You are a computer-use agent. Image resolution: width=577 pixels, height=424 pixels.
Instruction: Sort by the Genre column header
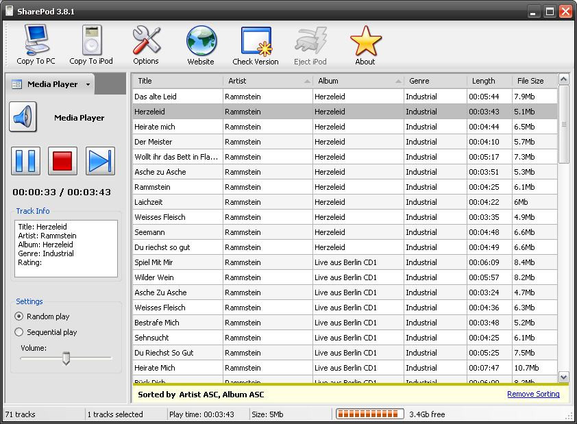point(435,81)
